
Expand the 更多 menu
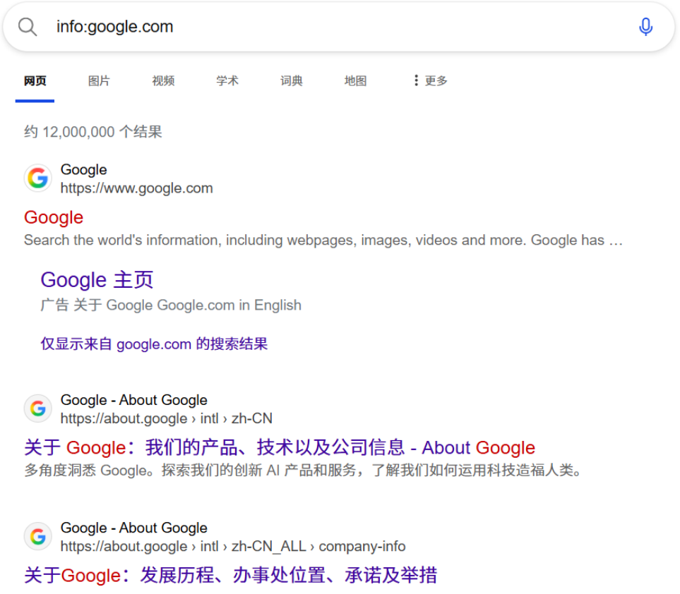pyautogui.click(x=430, y=81)
